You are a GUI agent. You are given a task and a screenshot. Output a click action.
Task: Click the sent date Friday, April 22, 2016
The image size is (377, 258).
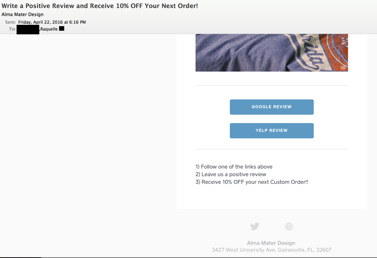52,22
